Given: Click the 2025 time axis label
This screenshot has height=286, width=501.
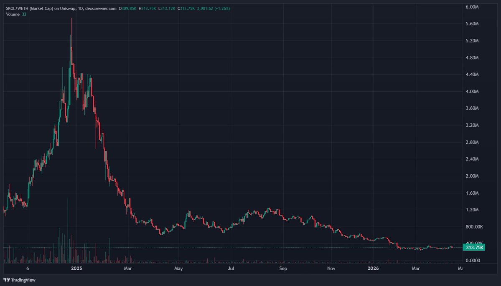Looking at the screenshot, I should [x=77, y=268].
